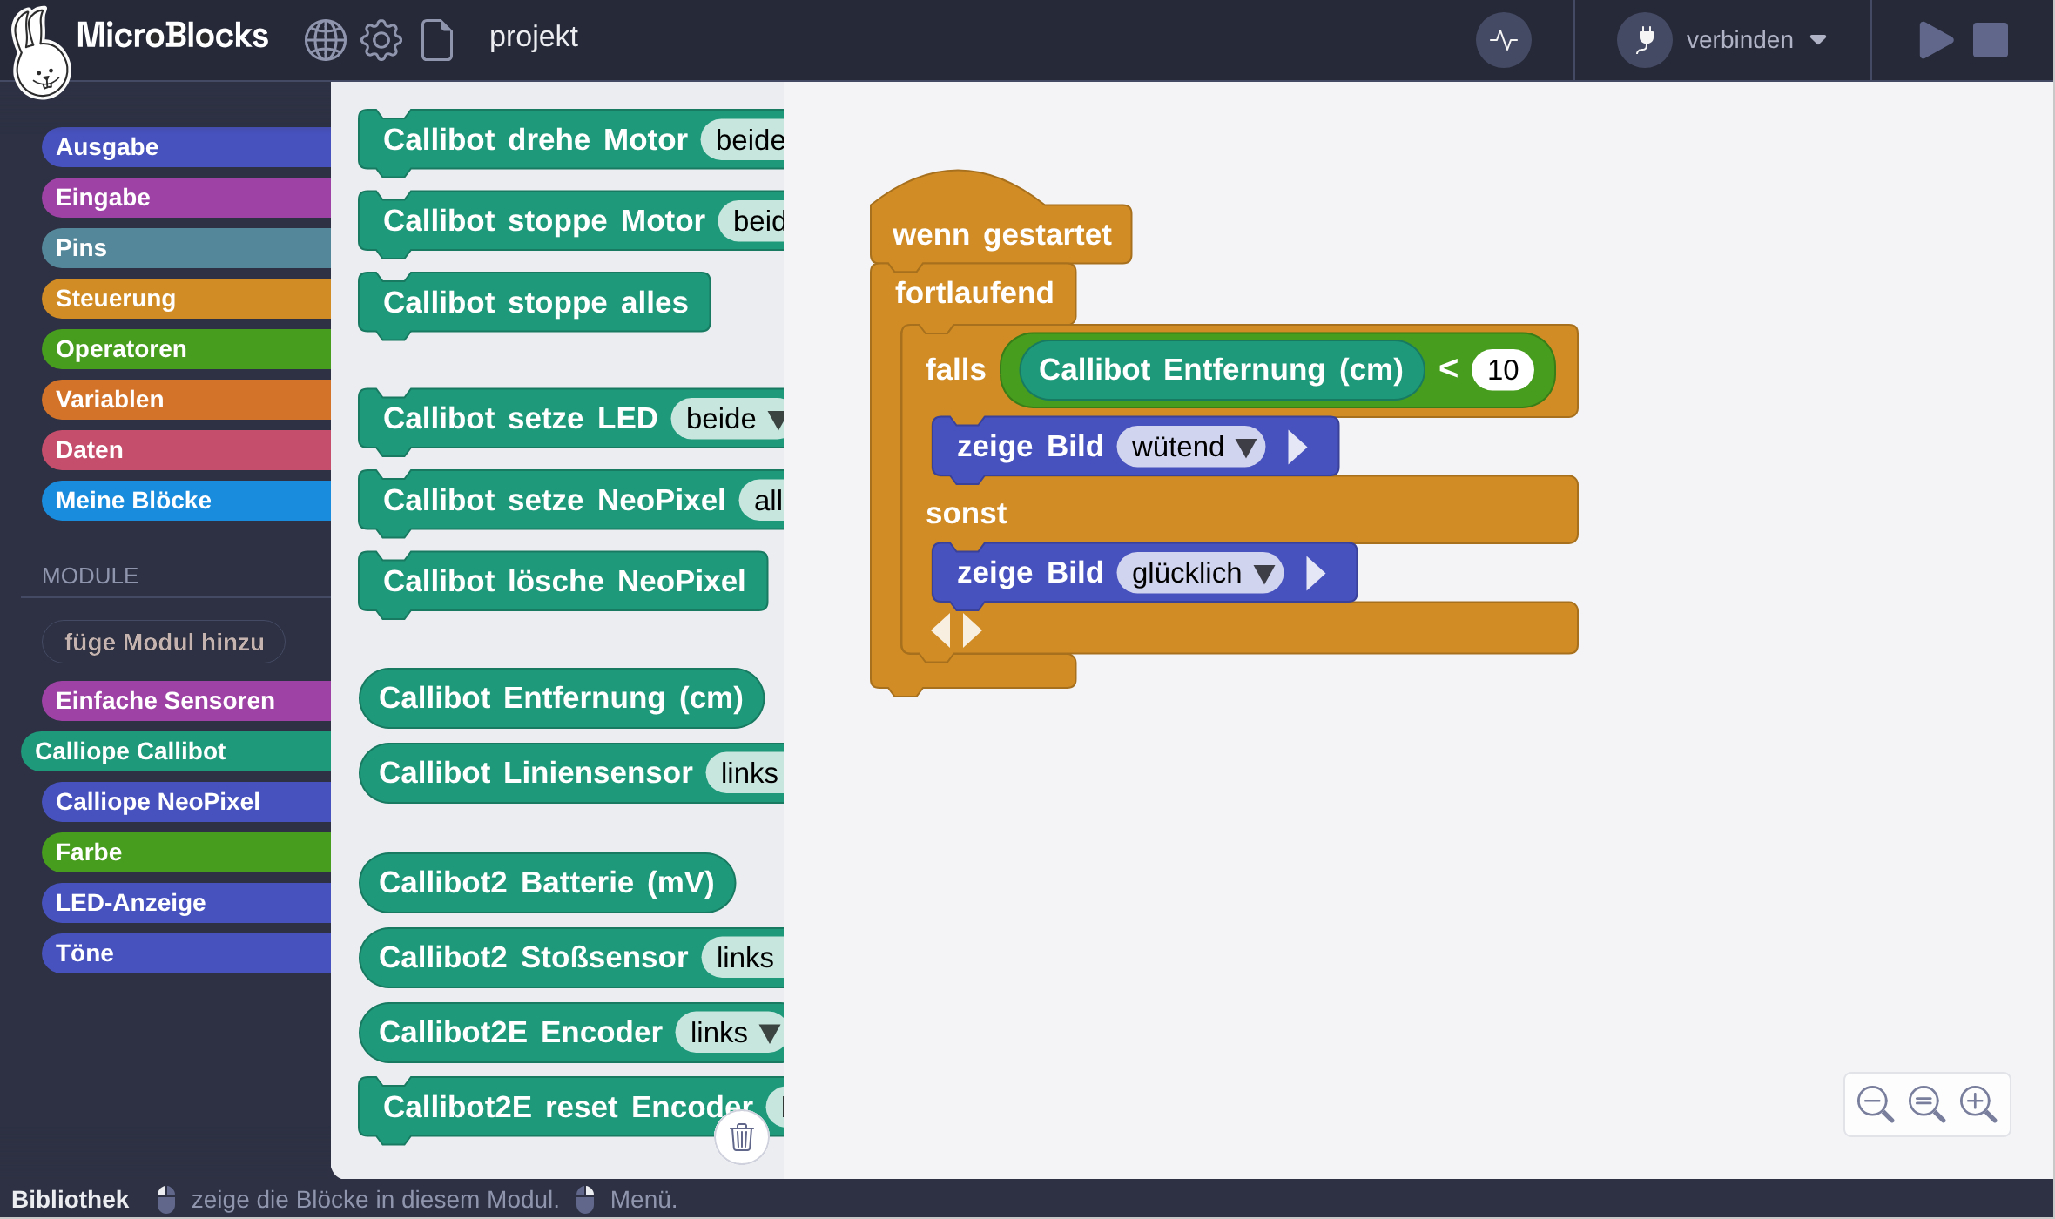Select the Pins category

(x=186, y=248)
